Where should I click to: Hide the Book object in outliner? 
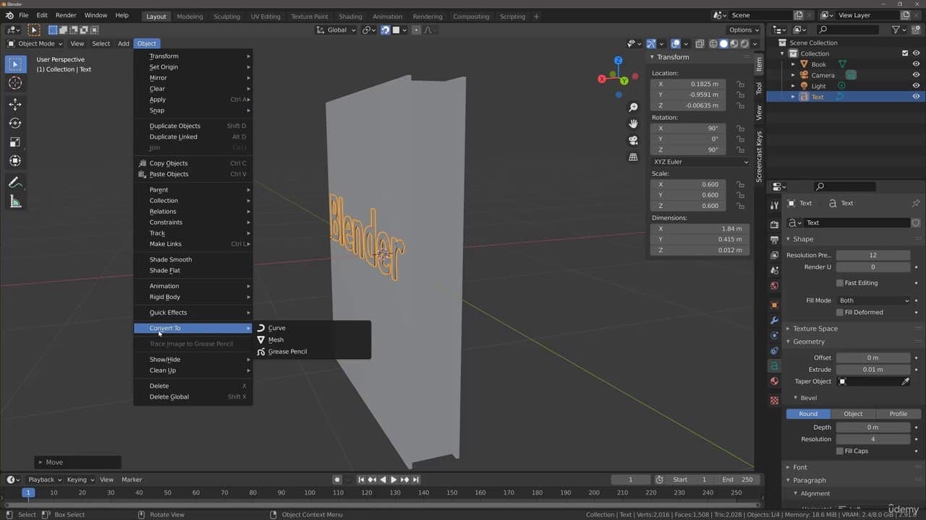pos(916,64)
